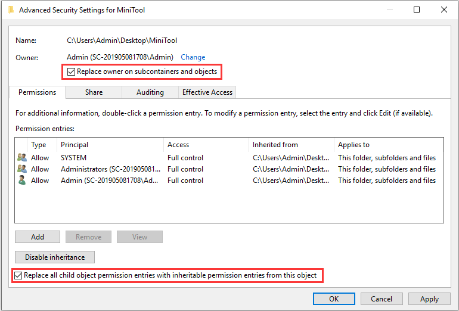Click the owner name Admin (SC-201905081708\Admin)
The image size is (459, 311).
pyautogui.click(x=120, y=57)
